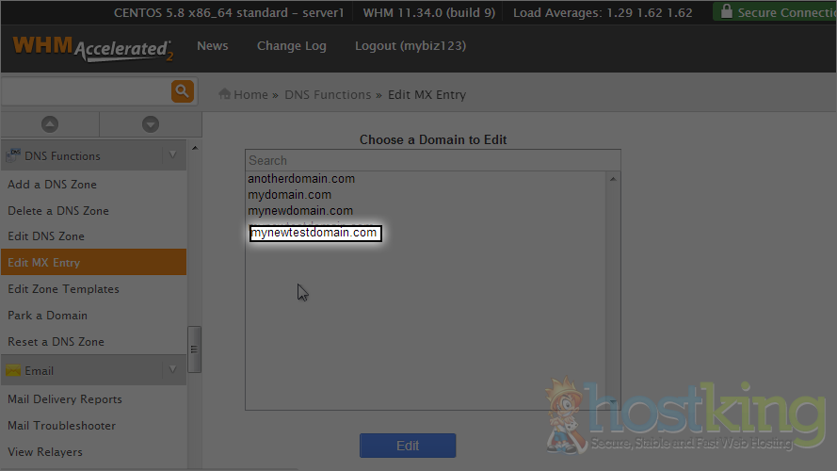Open the News menu item
Viewport: 837px width, 471px height.
[x=213, y=46]
